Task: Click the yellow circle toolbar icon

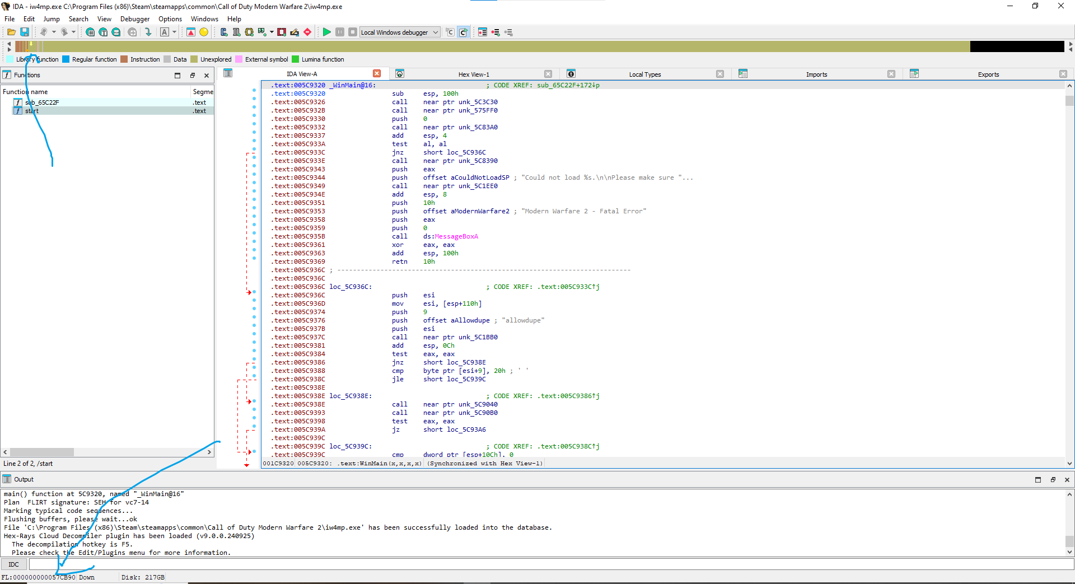Action: pyautogui.click(x=204, y=32)
